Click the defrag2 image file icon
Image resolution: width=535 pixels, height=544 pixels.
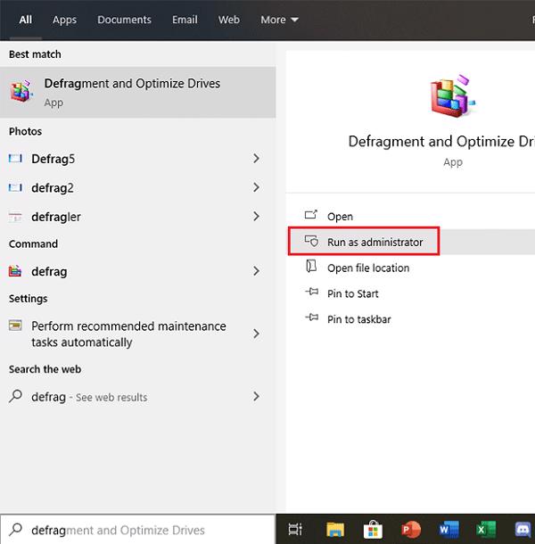tap(15, 187)
